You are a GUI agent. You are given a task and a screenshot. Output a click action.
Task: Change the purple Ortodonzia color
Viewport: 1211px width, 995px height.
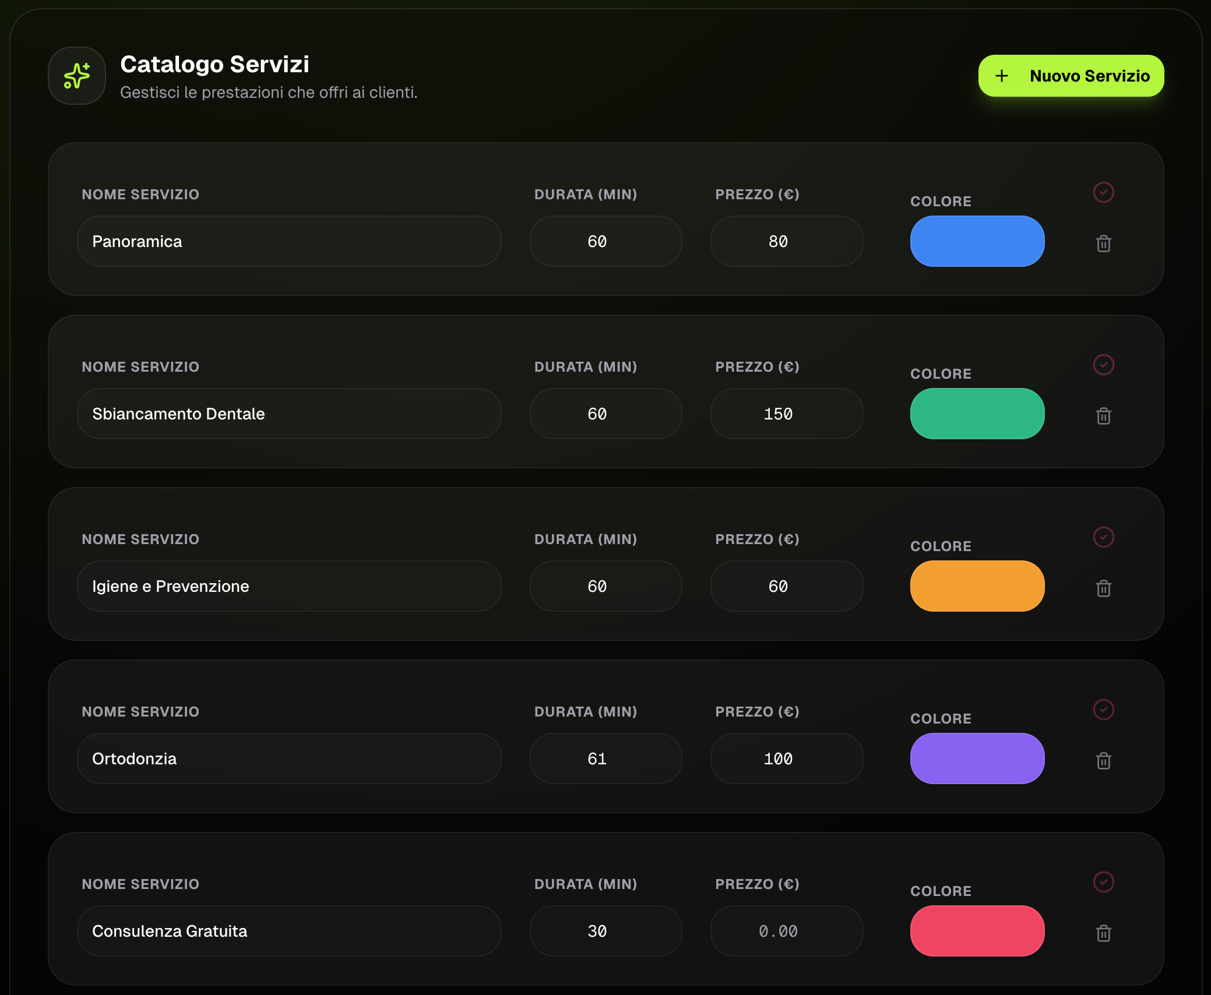(x=977, y=758)
